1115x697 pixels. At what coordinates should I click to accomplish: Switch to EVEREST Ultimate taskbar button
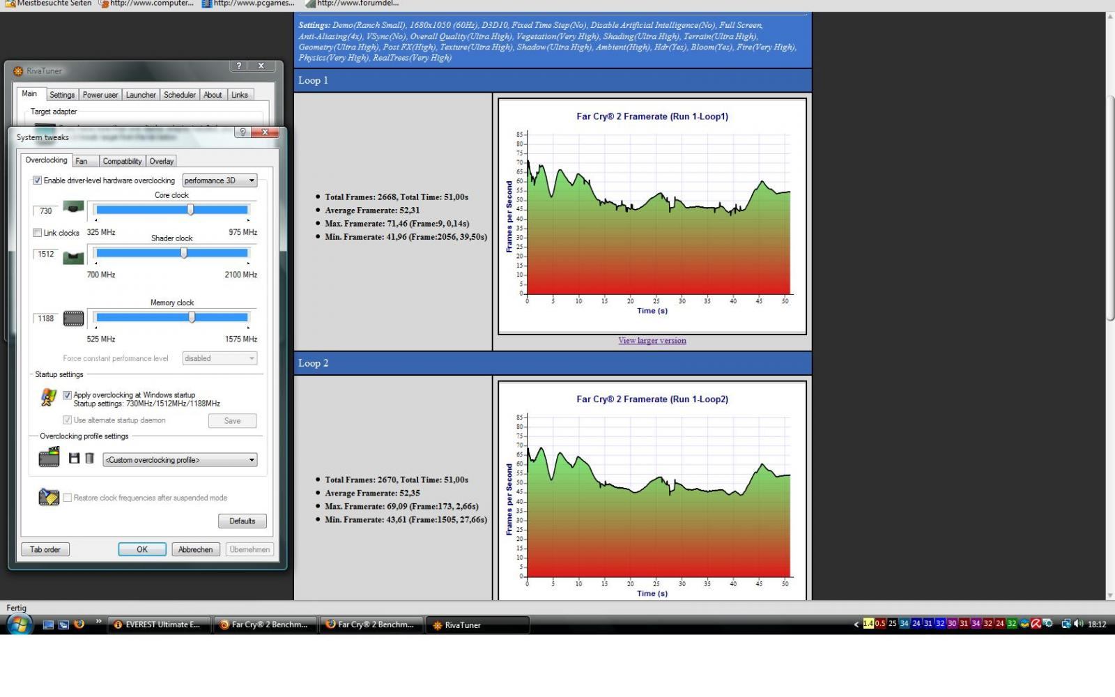(x=159, y=625)
